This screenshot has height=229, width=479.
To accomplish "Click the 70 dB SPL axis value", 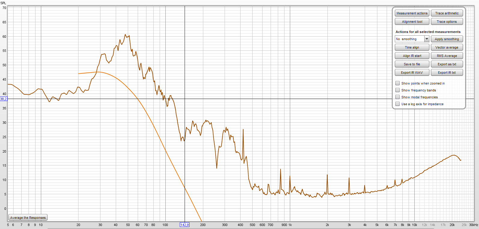I will pyautogui.click(x=4, y=8).
